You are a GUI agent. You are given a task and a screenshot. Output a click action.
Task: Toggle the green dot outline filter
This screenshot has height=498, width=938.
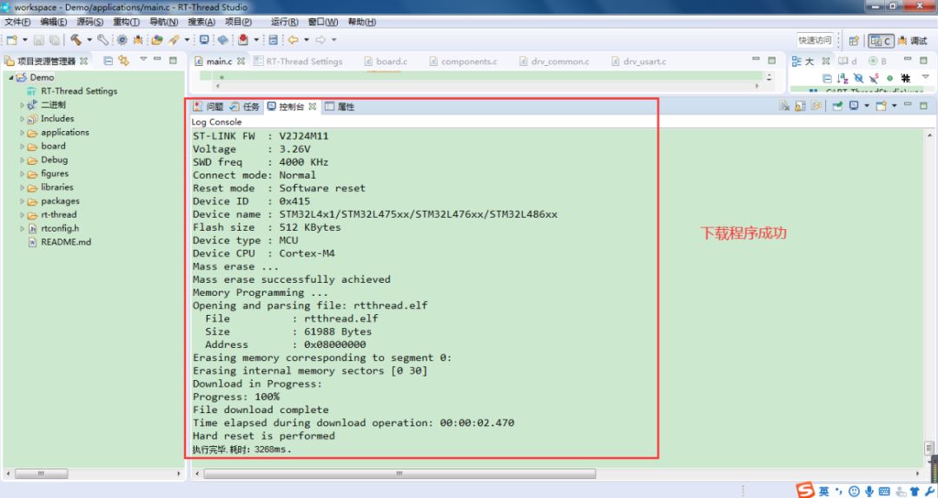(889, 78)
